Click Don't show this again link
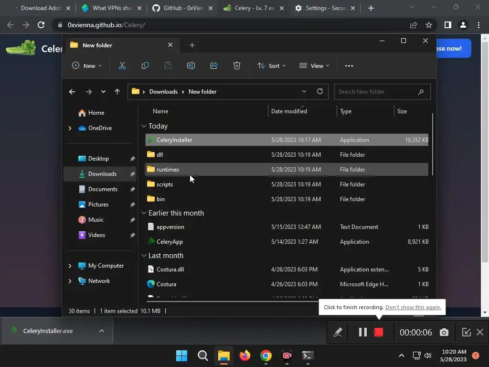489x367 pixels. 413,307
